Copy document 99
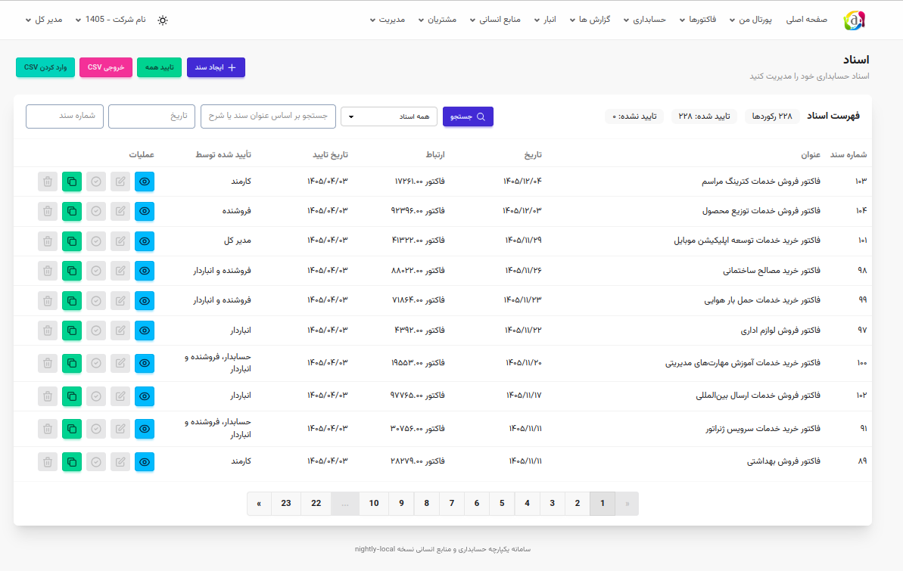Screen dimensions: 903x571 coord(72,300)
